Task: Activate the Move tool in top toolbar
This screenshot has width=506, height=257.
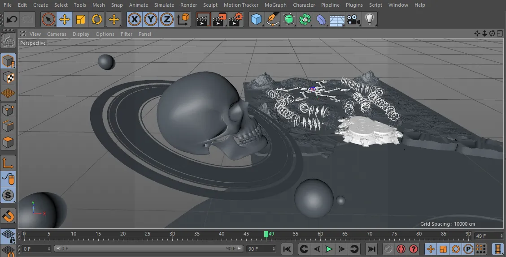Action: pos(65,20)
